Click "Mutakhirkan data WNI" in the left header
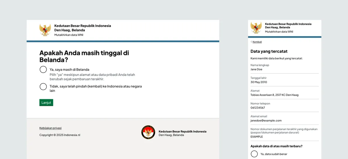Screen dimensions: 348x159 click(69, 35)
